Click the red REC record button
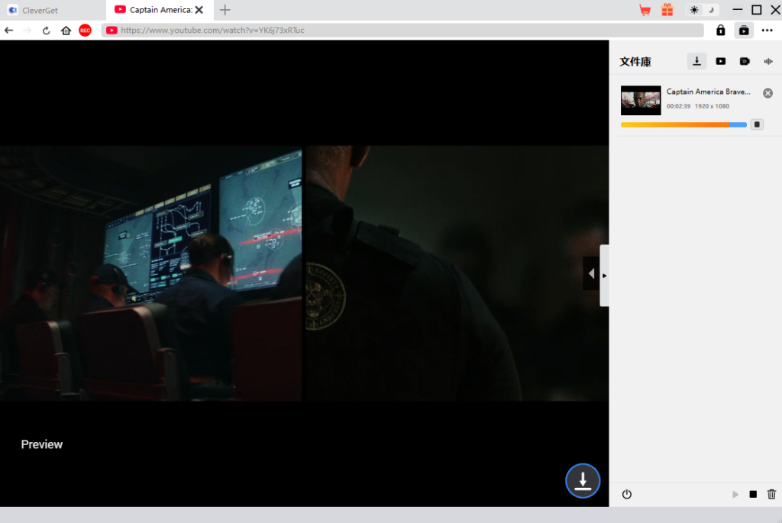The width and height of the screenshot is (782, 523). click(x=85, y=31)
